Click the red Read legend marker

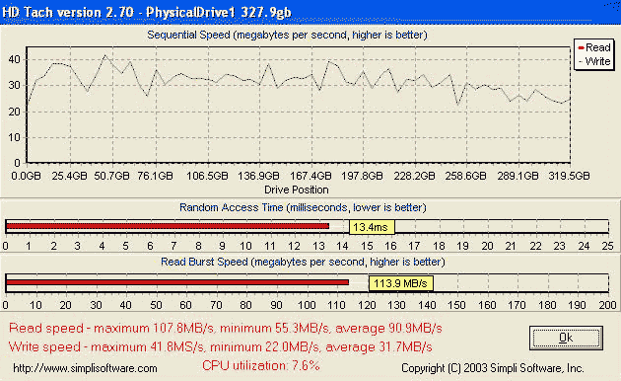coord(581,48)
